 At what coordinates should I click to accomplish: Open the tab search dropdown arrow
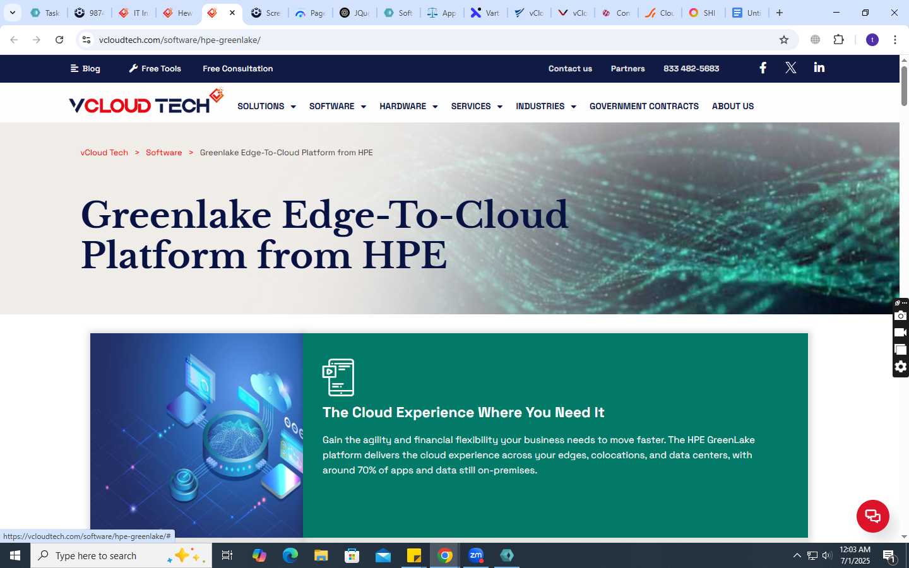click(x=12, y=13)
